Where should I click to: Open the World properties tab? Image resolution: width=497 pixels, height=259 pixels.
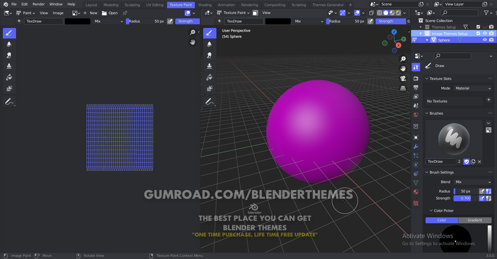point(416,115)
